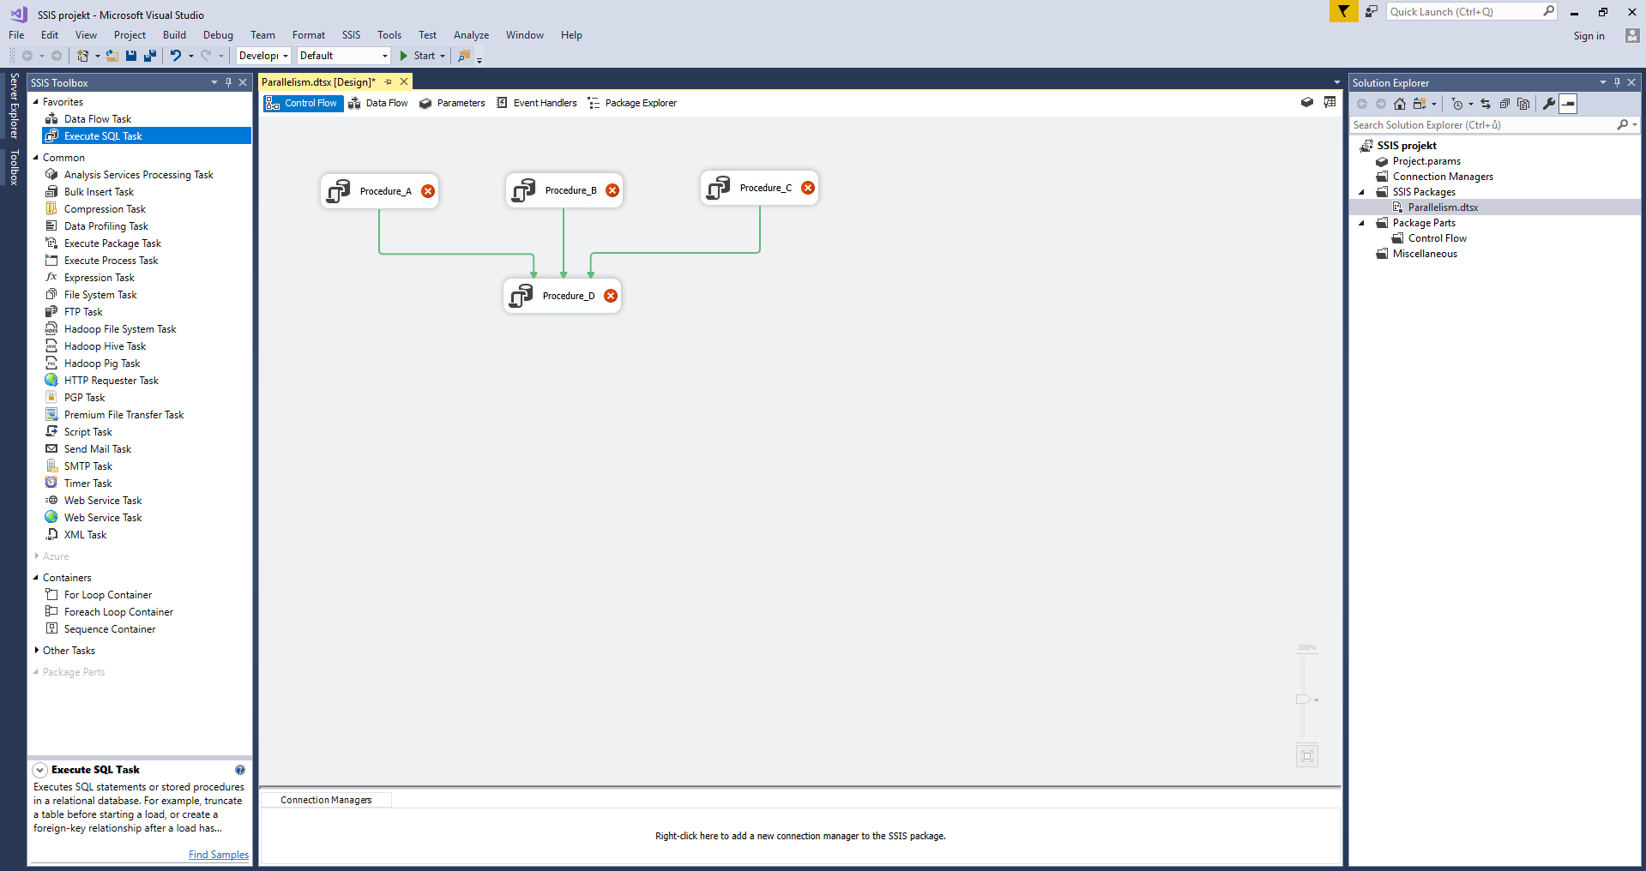Image resolution: width=1646 pixels, height=871 pixels.
Task: Toggle the Preview Selected Items button
Action: click(x=1568, y=104)
